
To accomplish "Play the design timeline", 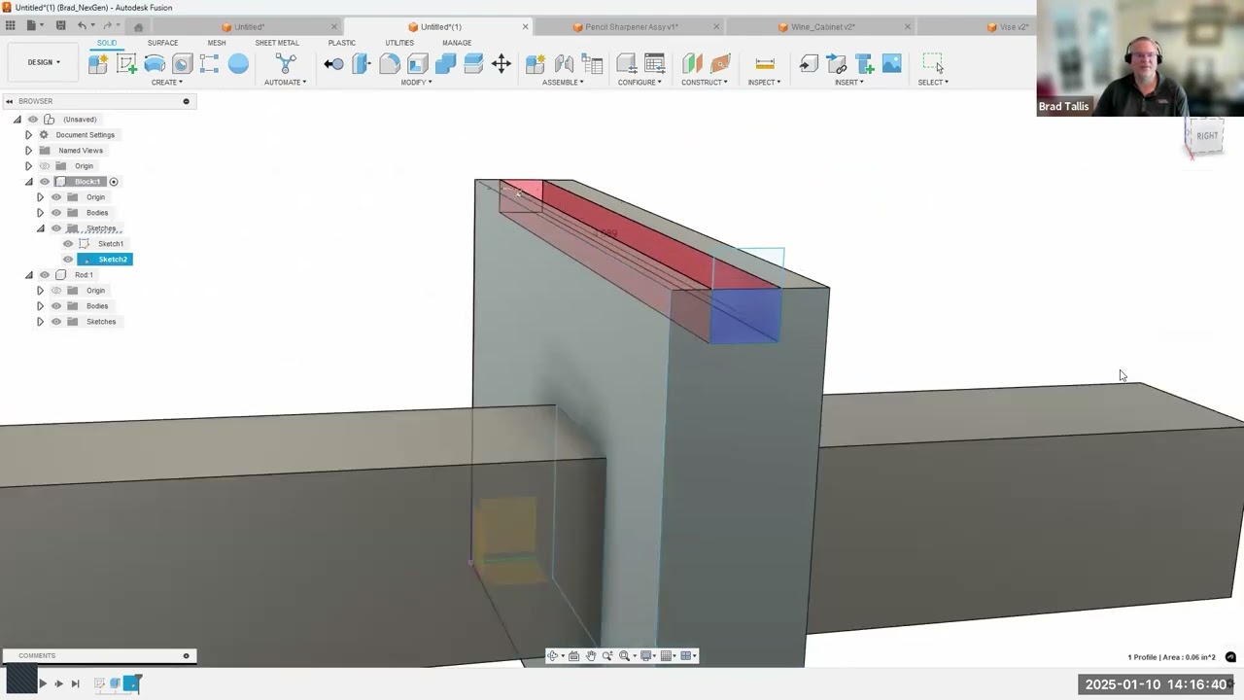I will (42, 683).
